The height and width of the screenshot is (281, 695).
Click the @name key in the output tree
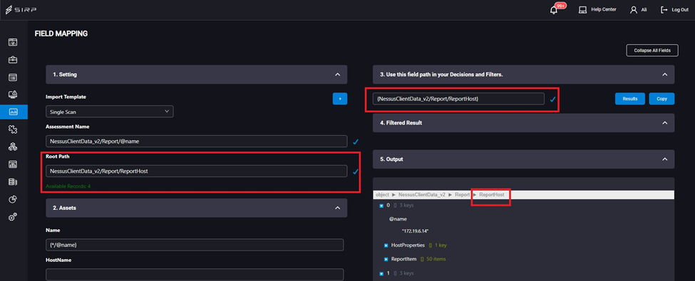click(398, 219)
